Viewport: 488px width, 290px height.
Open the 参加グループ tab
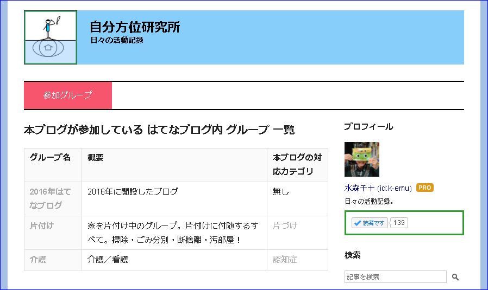68,95
